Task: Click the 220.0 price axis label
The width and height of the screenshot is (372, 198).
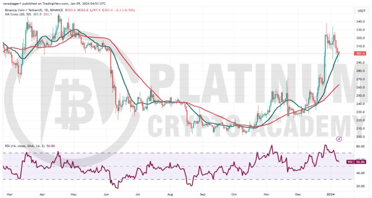Action: [360, 120]
